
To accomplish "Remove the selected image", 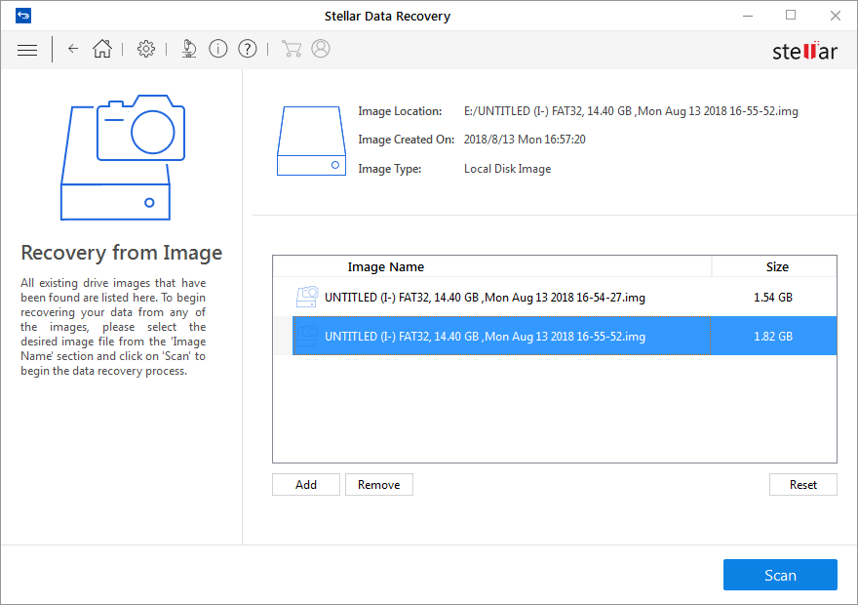I will [378, 484].
